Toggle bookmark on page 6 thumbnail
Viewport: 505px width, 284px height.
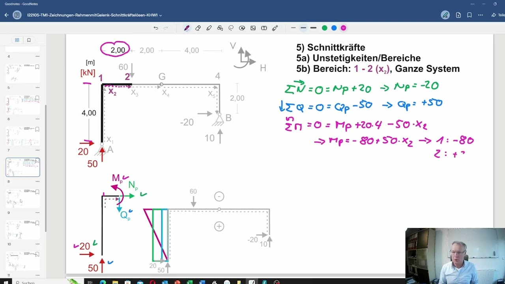tap(37, 98)
